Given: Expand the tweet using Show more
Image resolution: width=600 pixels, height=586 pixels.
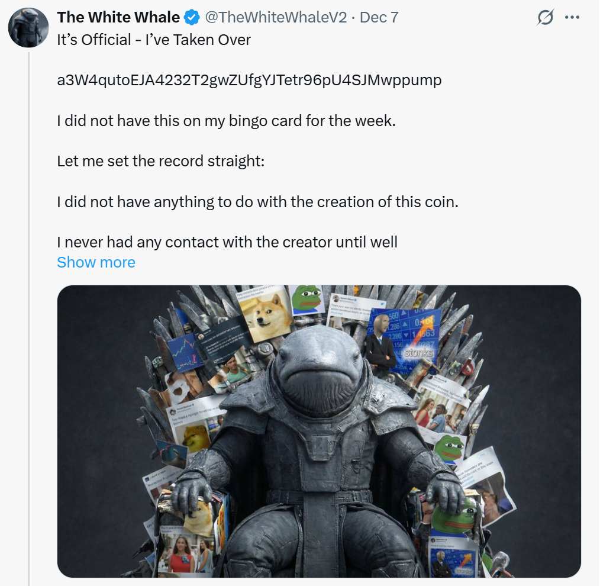Looking at the screenshot, I should pyautogui.click(x=96, y=262).
